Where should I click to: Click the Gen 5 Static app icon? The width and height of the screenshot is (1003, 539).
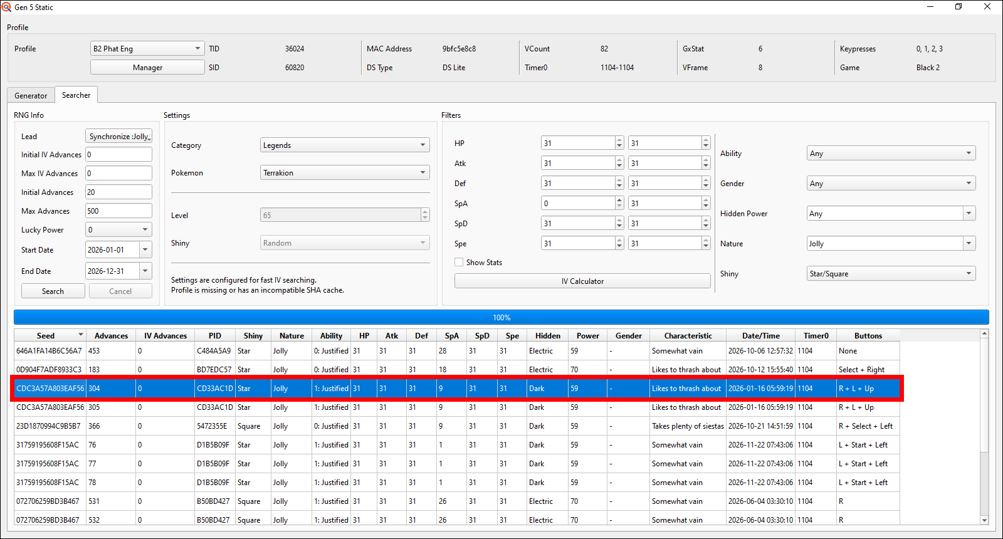pos(7,7)
